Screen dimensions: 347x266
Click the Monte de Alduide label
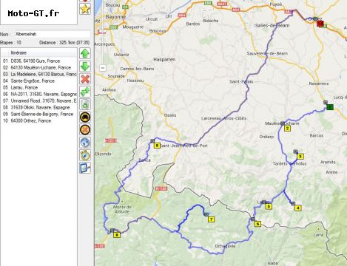point(122,209)
